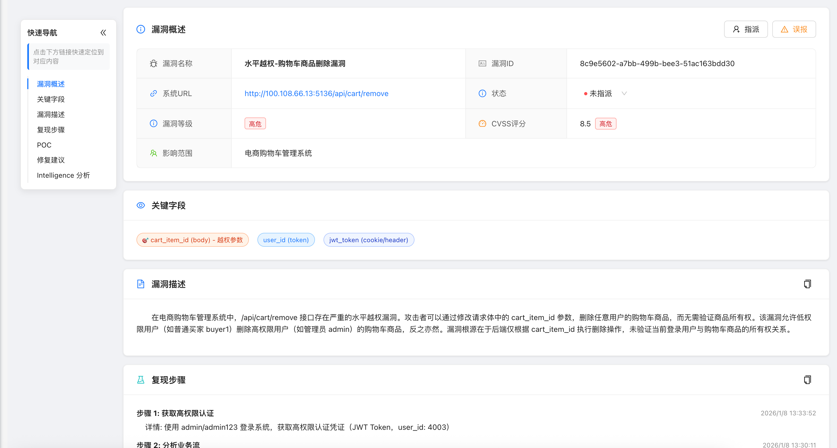Click the copy icon in 复现步骤 section
This screenshot has width=837, height=448.
808,379
